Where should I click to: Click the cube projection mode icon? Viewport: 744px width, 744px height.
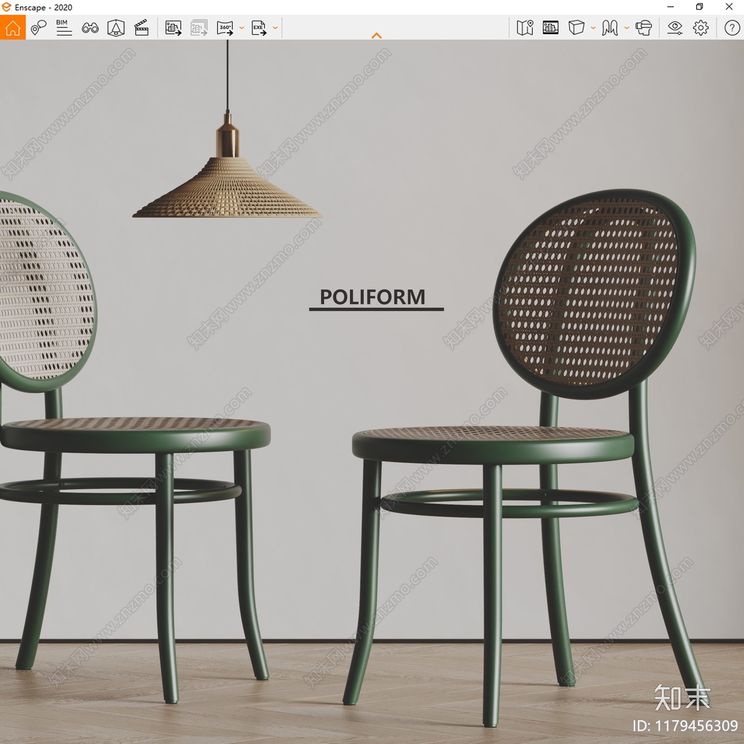coord(577,27)
